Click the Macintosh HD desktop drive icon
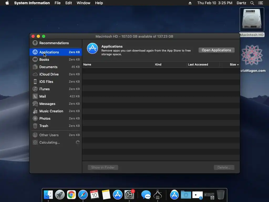This screenshot has width=269, height=202. [252, 19]
